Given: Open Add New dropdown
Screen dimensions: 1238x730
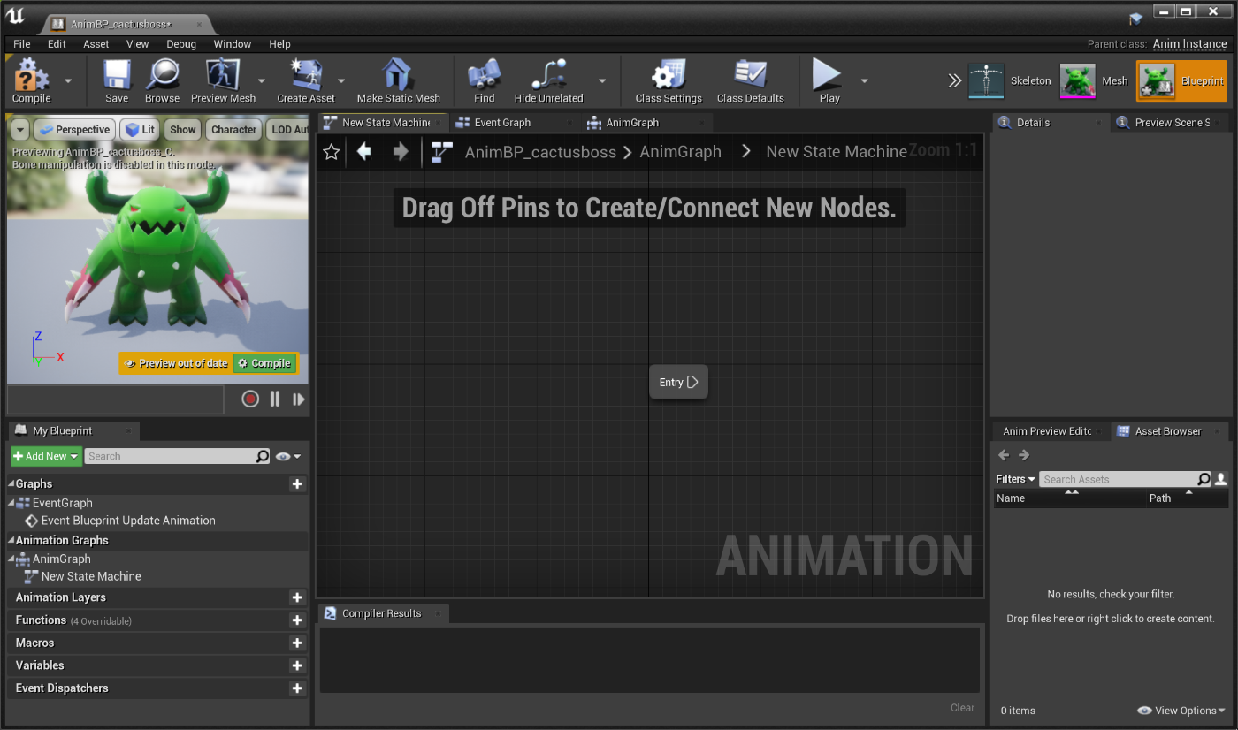Looking at the screenshot, I should (x=46, y=456).
